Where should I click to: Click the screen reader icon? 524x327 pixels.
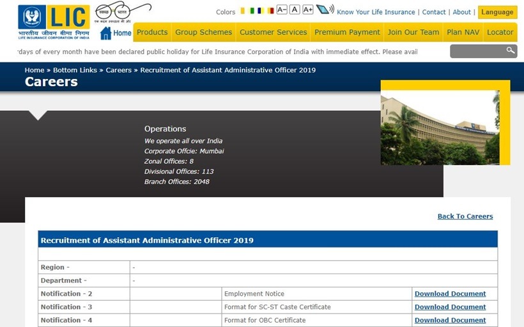pos(325,10)
